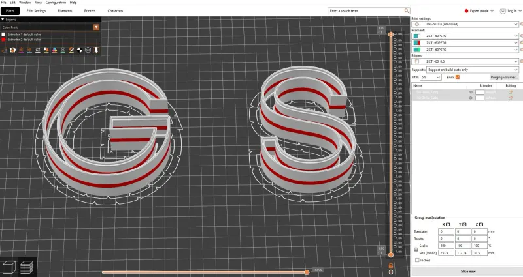Open vertical layer slider settings cog
Viewport: 523px width, 277px height.
tap(391, 272)
